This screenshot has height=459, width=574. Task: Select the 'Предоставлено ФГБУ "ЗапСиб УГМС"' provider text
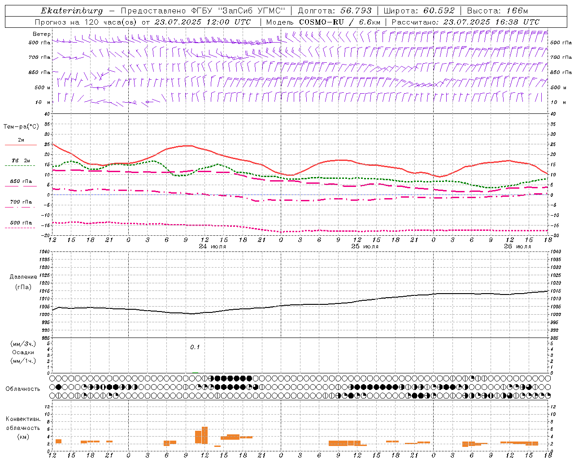click(202, 11)
